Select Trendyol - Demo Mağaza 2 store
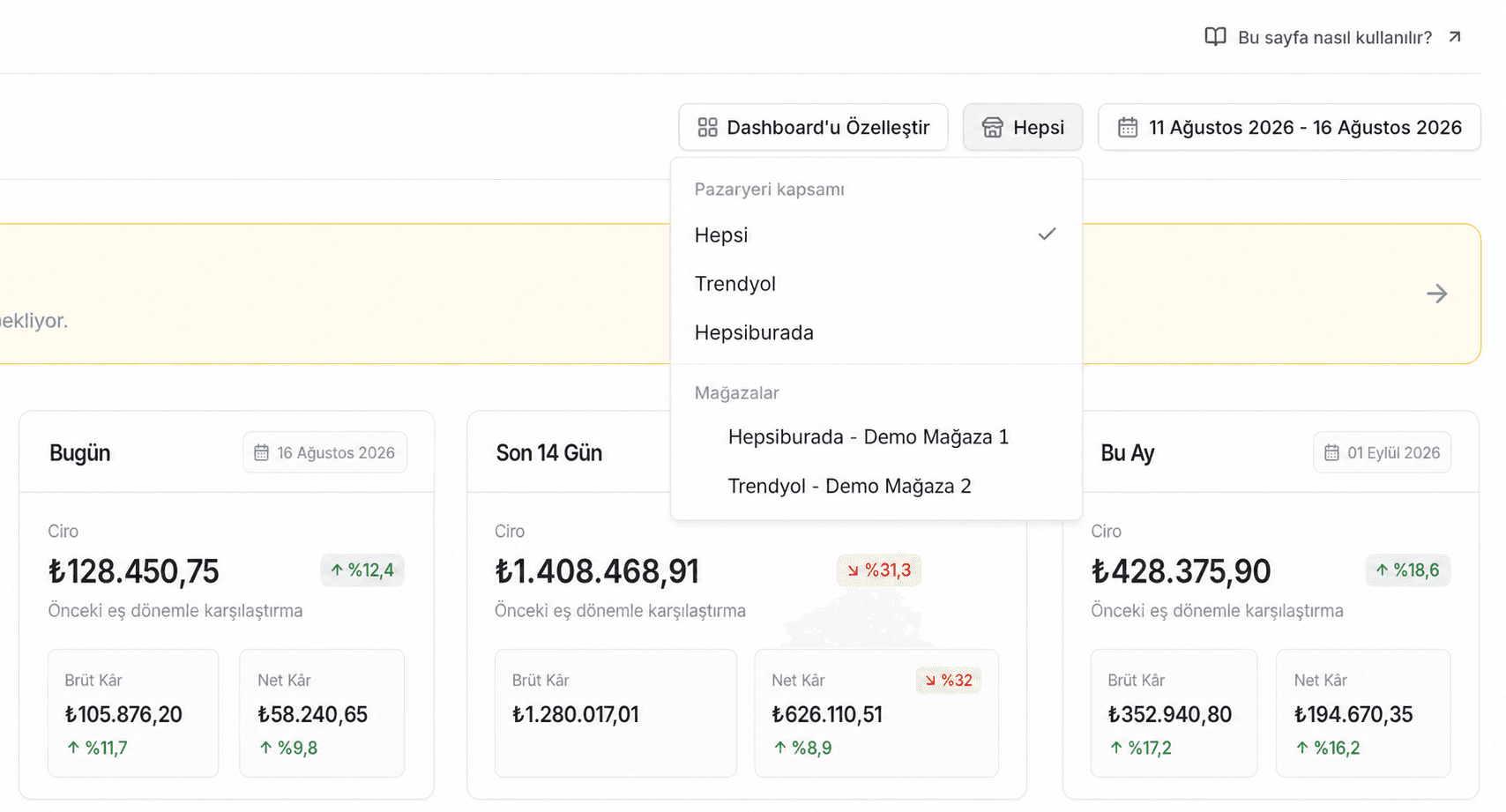1506x812 pixels. click(x=876, y=487)
